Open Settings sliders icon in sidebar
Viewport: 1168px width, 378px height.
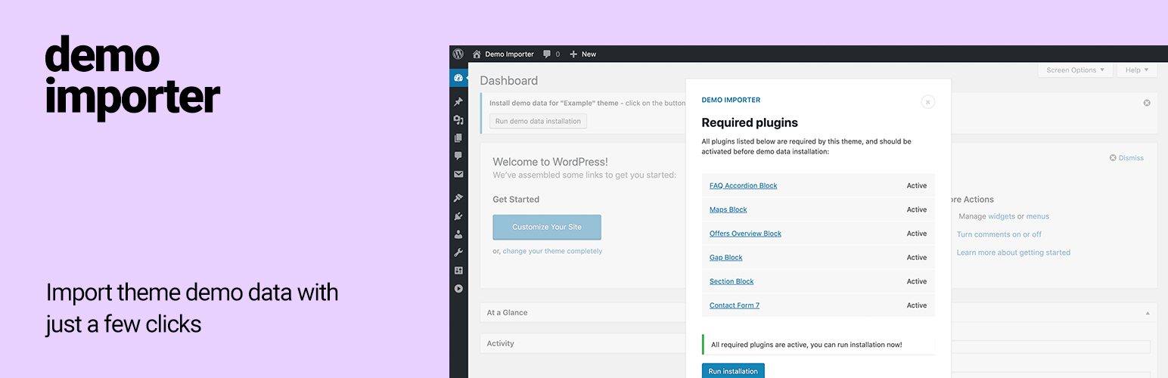point(458,271)
